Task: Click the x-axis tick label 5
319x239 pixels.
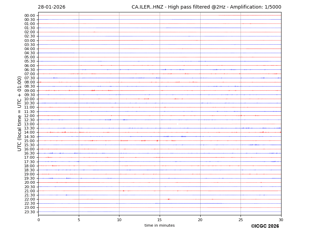Action: coord(79,220)
